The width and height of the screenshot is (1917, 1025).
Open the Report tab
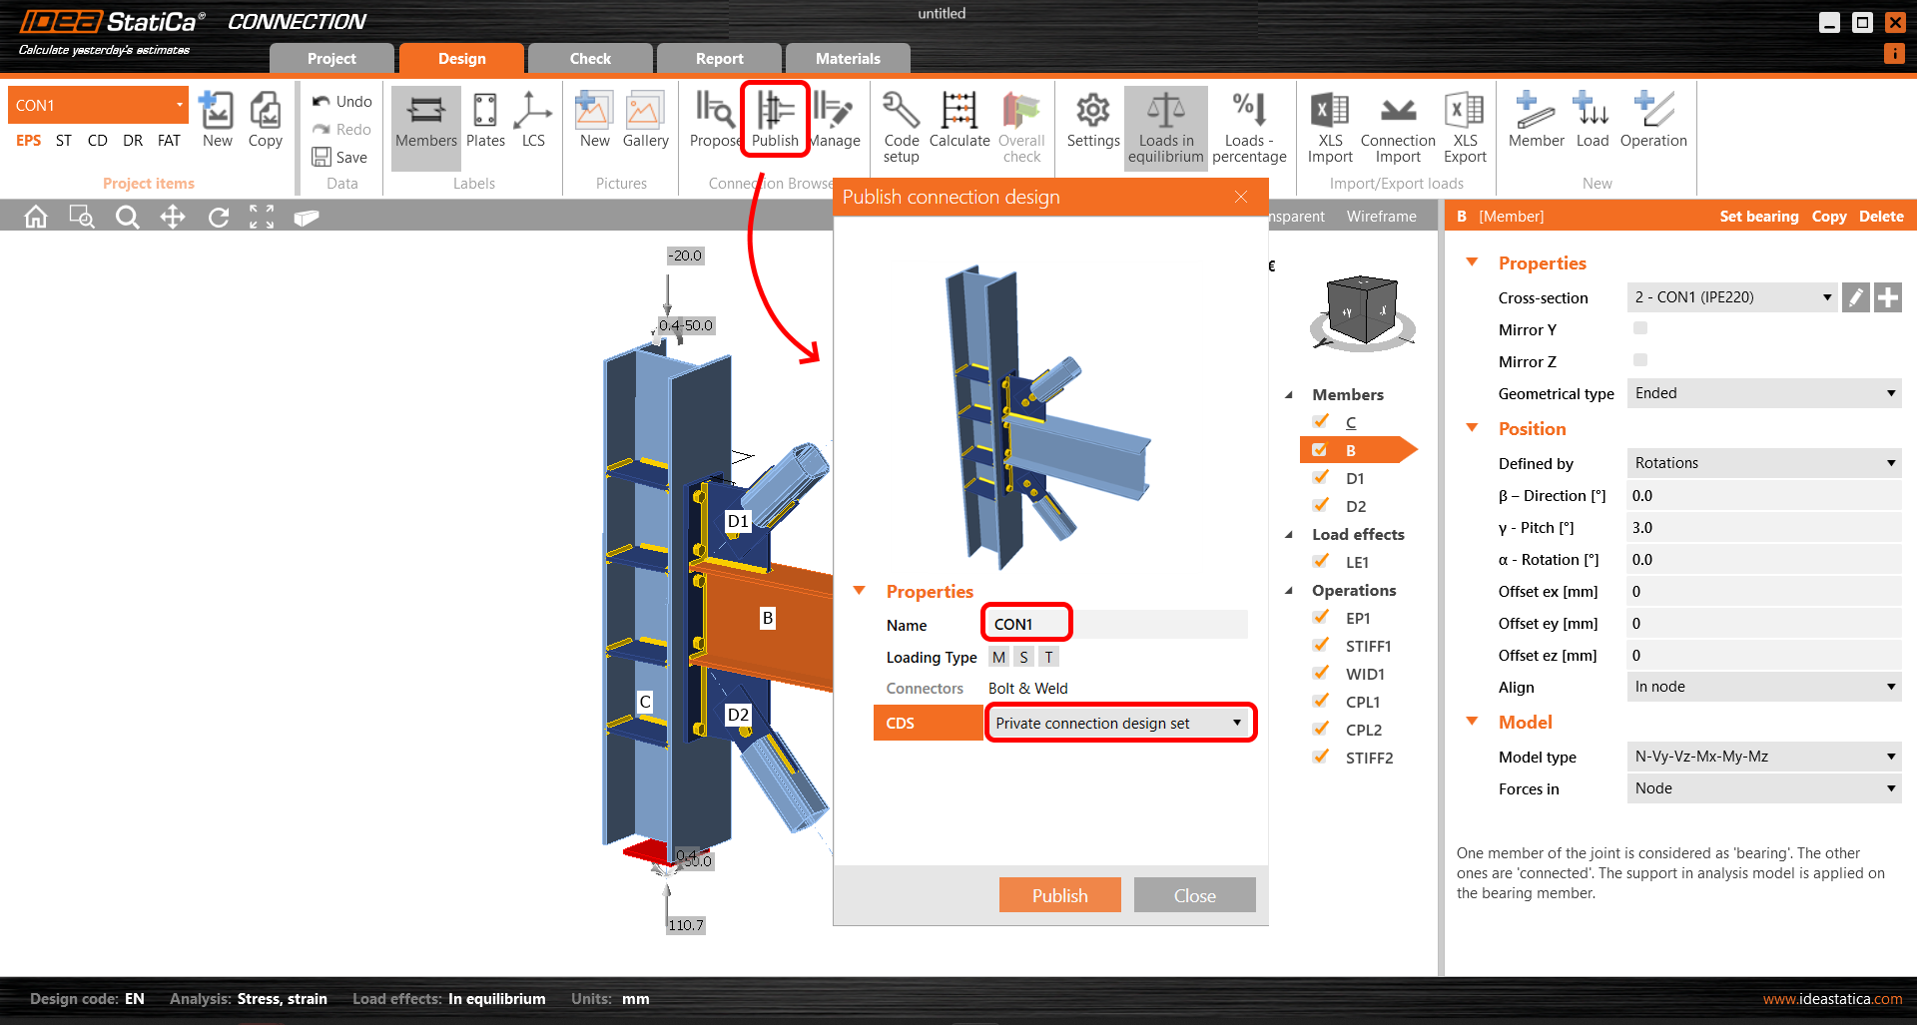point(718,58)
